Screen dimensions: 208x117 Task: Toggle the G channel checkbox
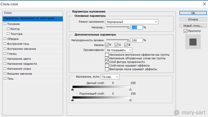click(x=116, y=45)
